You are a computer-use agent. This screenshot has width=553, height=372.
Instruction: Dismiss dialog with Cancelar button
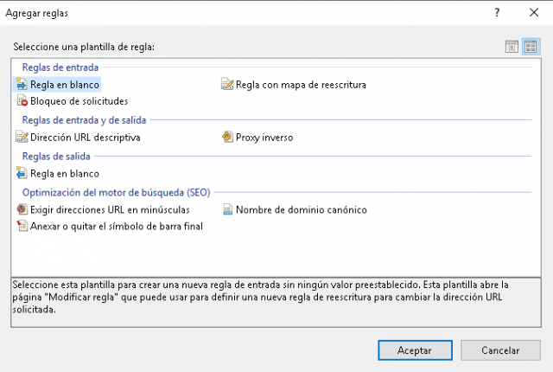[x=500, y=350]
